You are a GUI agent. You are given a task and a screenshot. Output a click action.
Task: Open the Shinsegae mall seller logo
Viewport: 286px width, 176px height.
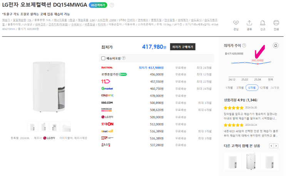tap(106, 110)
